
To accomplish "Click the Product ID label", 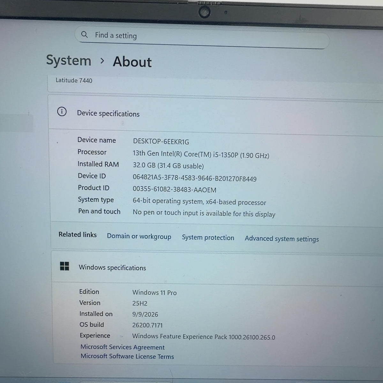I will point(94,188).
